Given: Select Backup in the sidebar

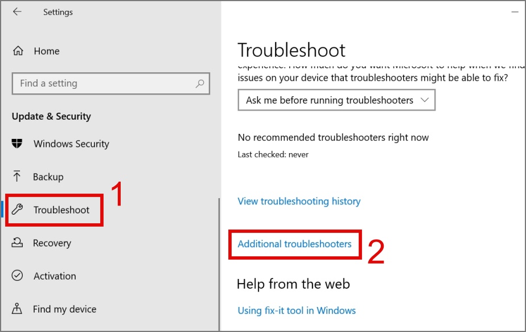Looking at the screenshot, I should tap(48, 177).
